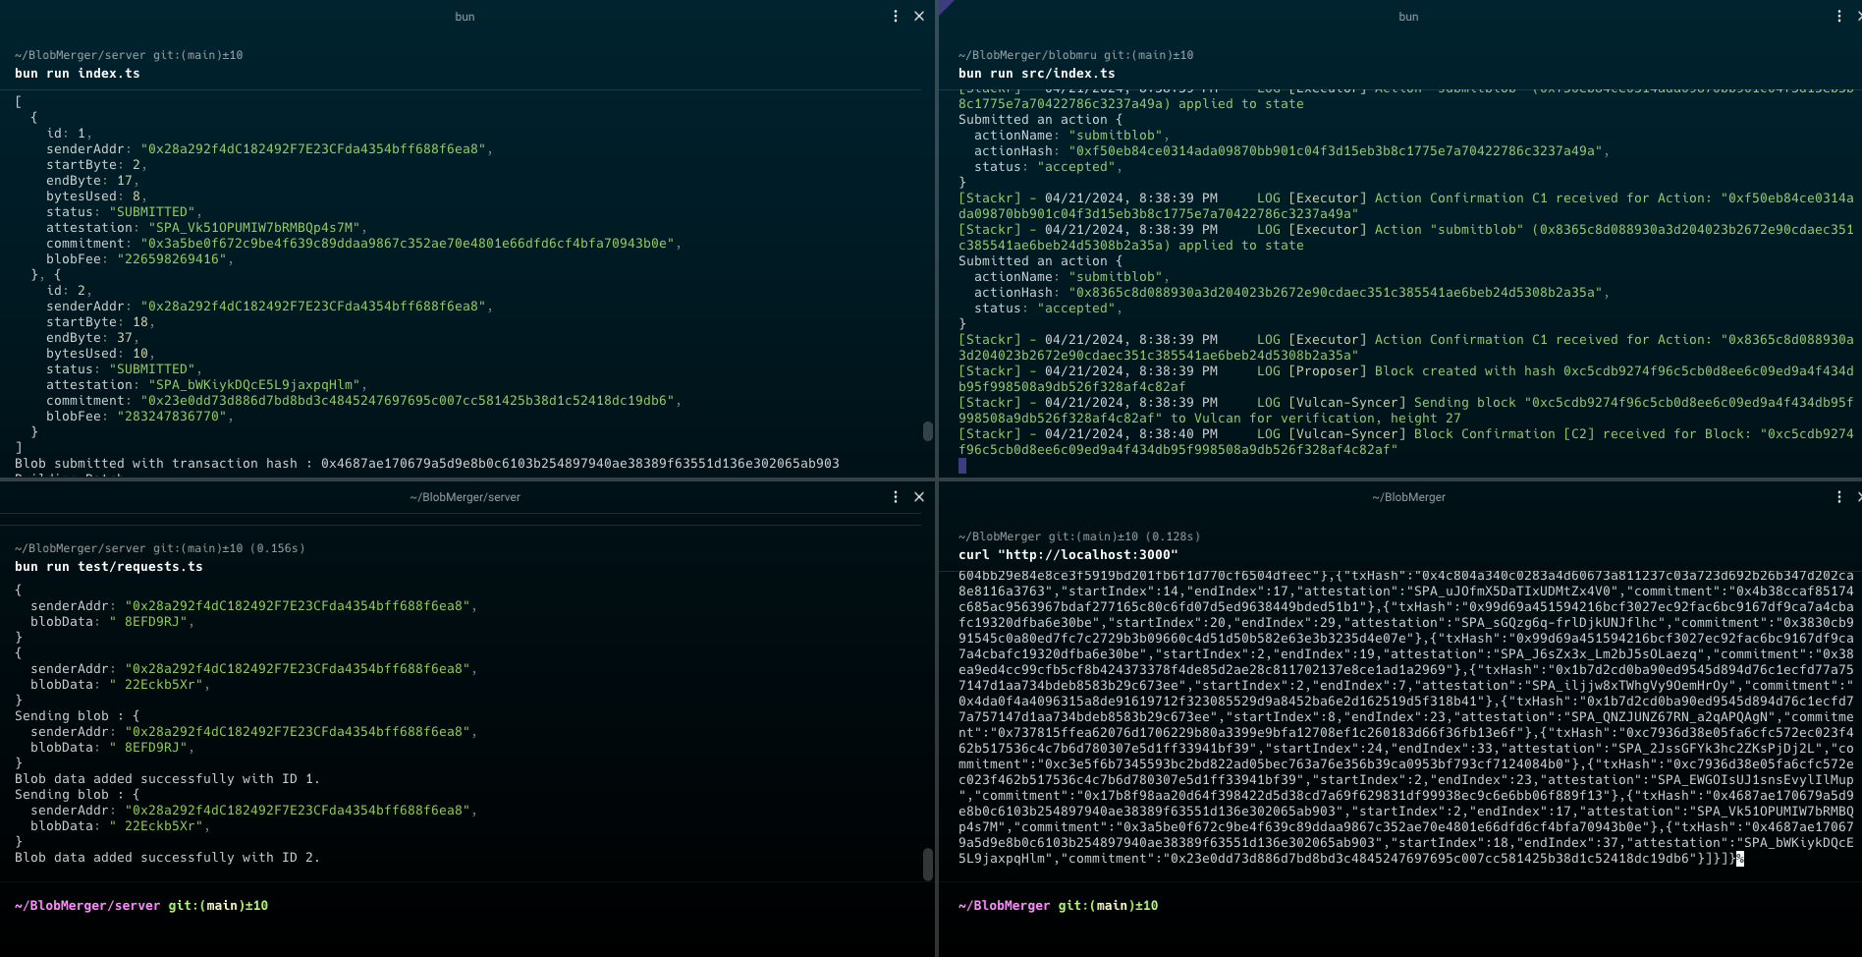Click attestation "SPA_Vk51OPUMIW7bRMBQp4s7M" in top-left pane
This screenshot has height=957, width=1862.
[254, 228]
